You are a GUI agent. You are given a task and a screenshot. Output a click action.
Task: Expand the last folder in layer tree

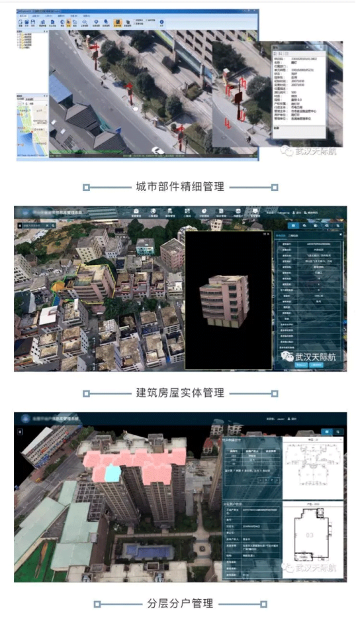click(22, 47)
